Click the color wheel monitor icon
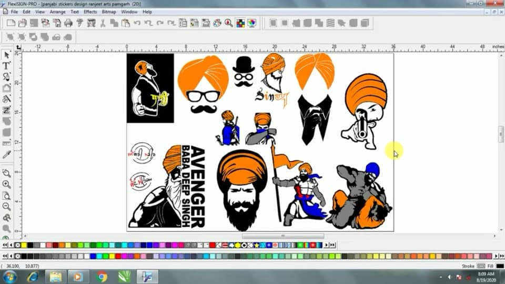This screenshot has height=284, width=505. 252,23
